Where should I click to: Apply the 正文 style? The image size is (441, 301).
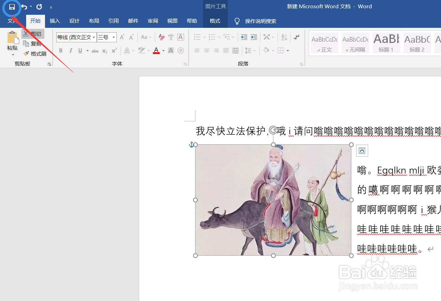(325, 43)
